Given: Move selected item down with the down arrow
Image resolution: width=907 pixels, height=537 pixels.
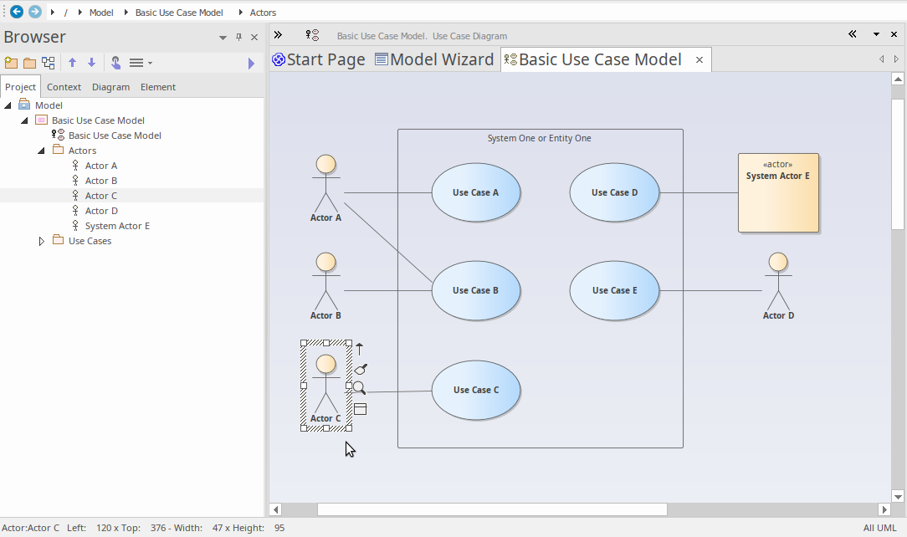Looking at the screenshot, I should pyautogui.click(x=91, y=63).
